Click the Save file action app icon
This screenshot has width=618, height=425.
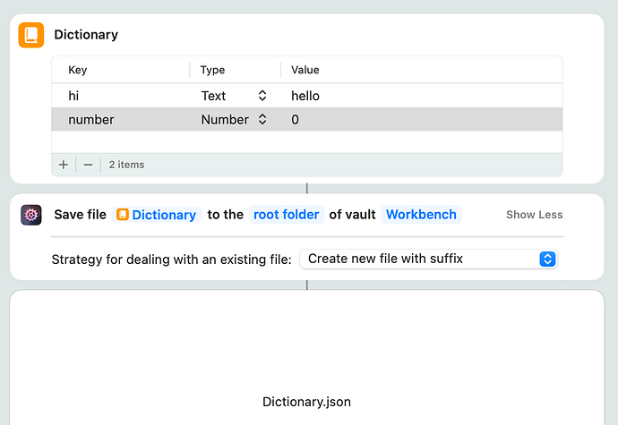(x=31, y=215)
